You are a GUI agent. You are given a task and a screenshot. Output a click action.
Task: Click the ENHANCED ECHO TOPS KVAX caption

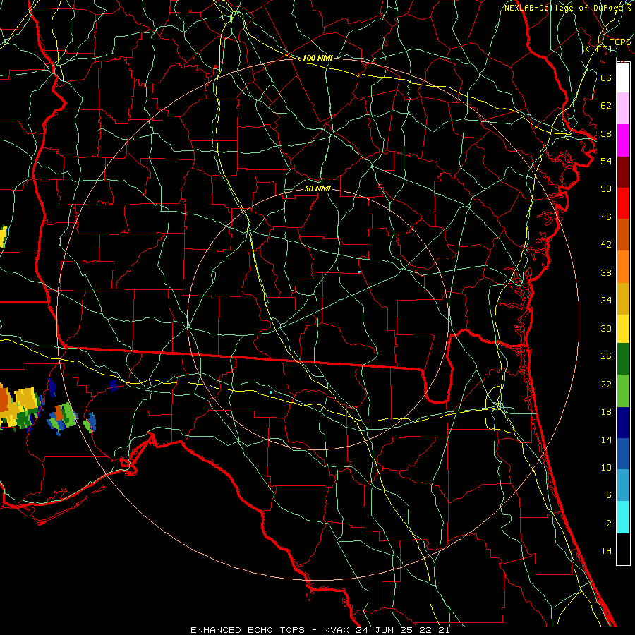(x=320, y=630)
